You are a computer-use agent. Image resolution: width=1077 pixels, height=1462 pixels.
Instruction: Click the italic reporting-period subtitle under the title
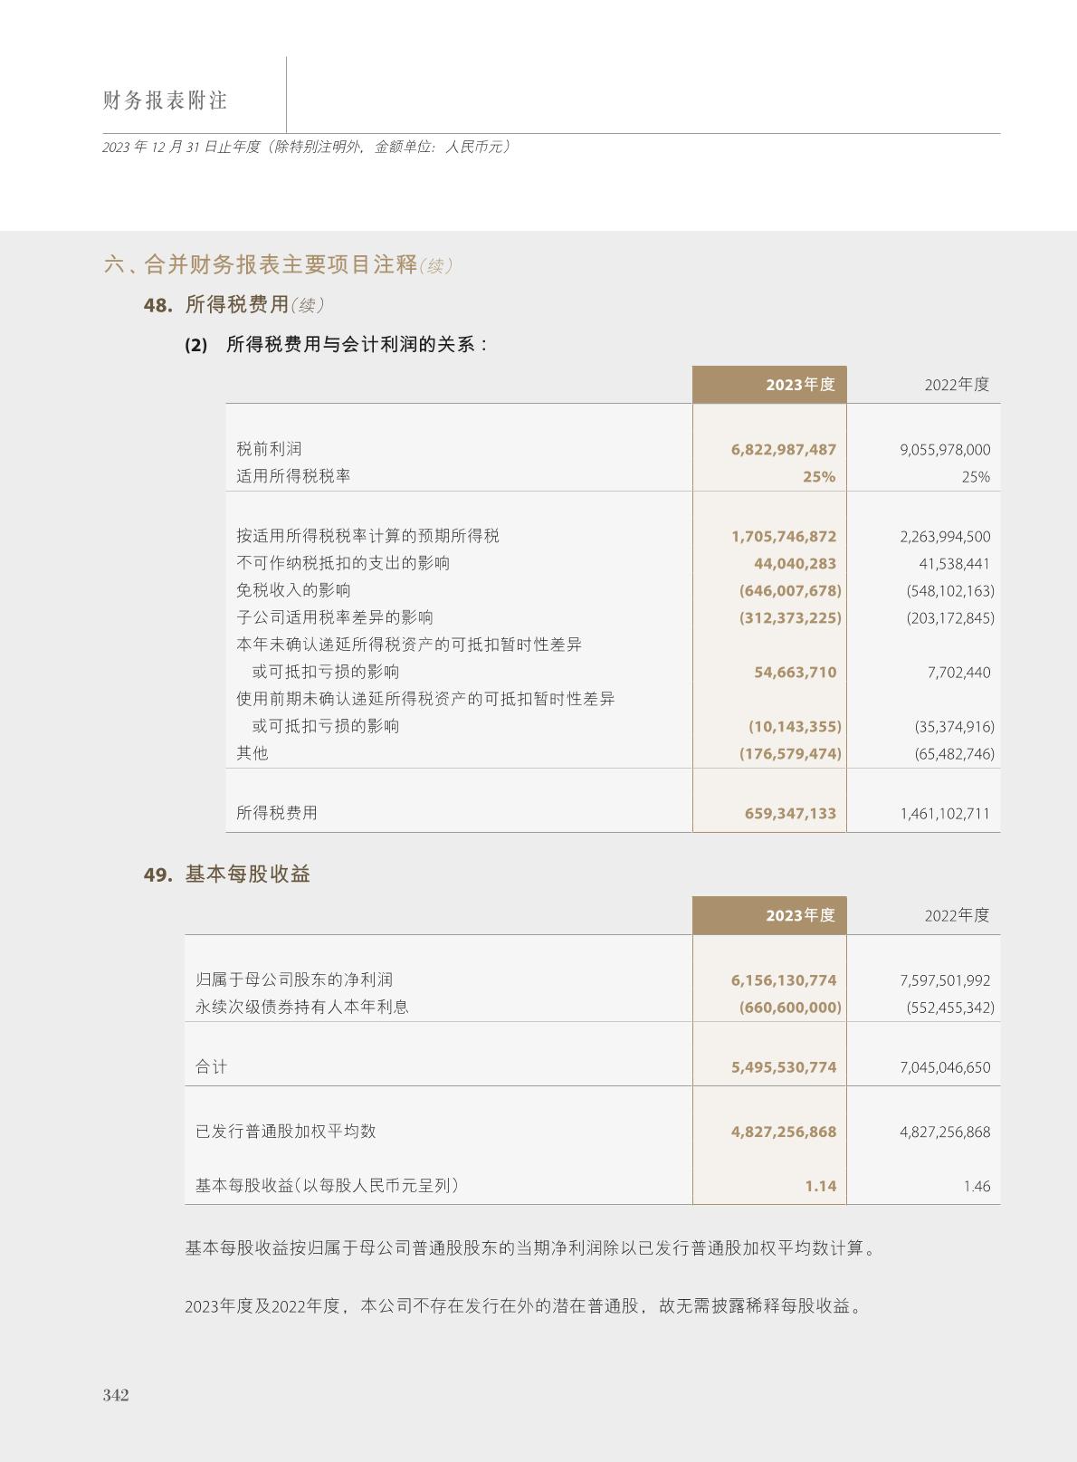click(306, 147)
